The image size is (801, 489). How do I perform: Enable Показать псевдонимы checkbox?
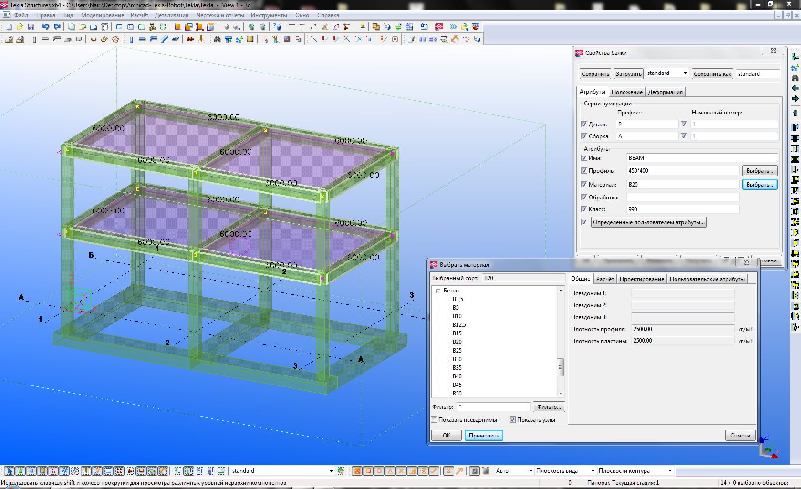click(434, 420)
